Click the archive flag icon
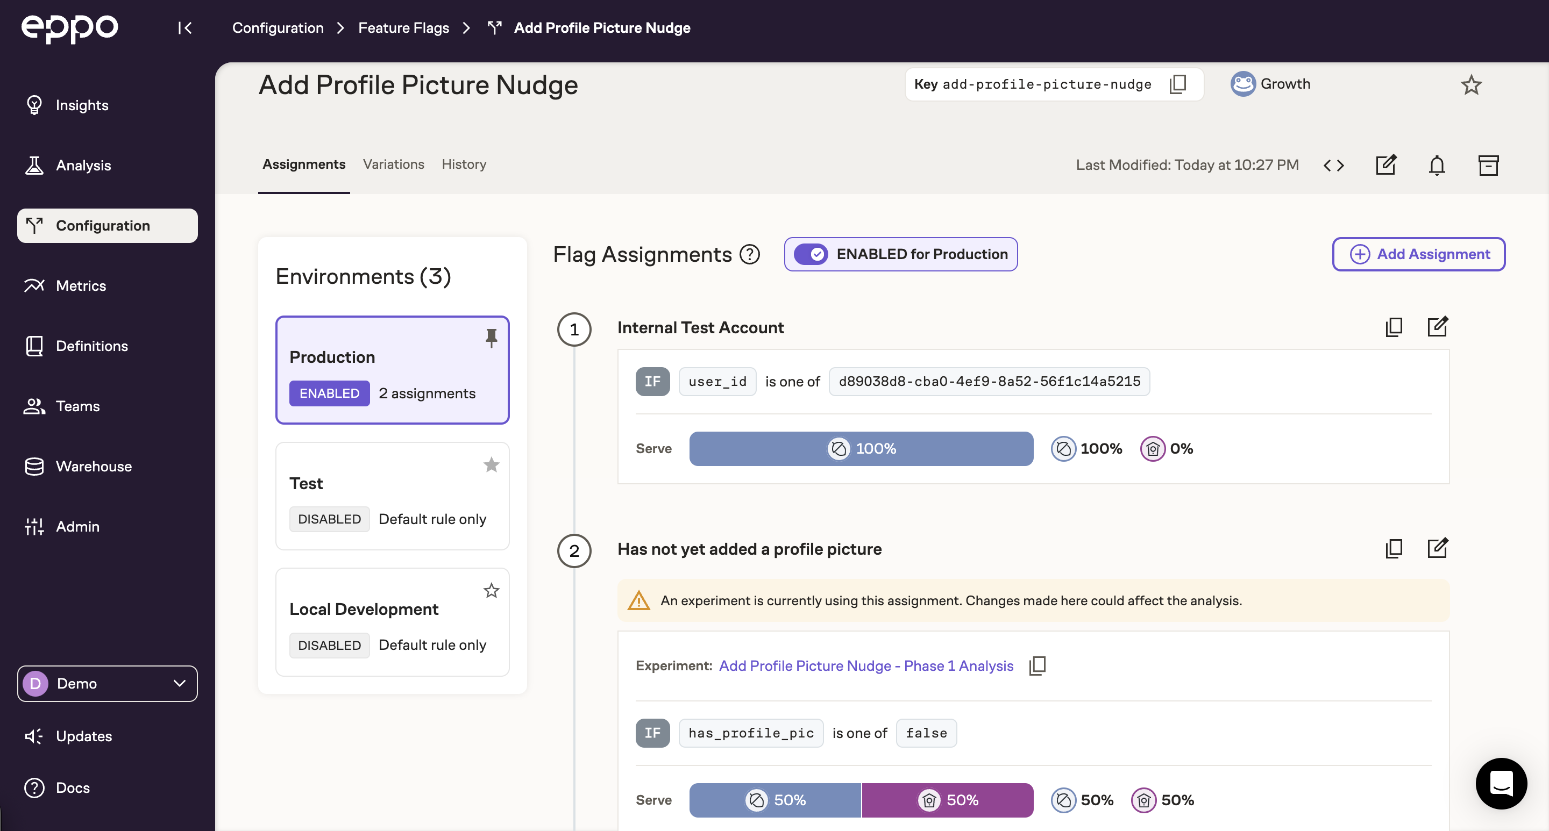This screenshot has height=831, width=1549. [x=1488, y=165]
